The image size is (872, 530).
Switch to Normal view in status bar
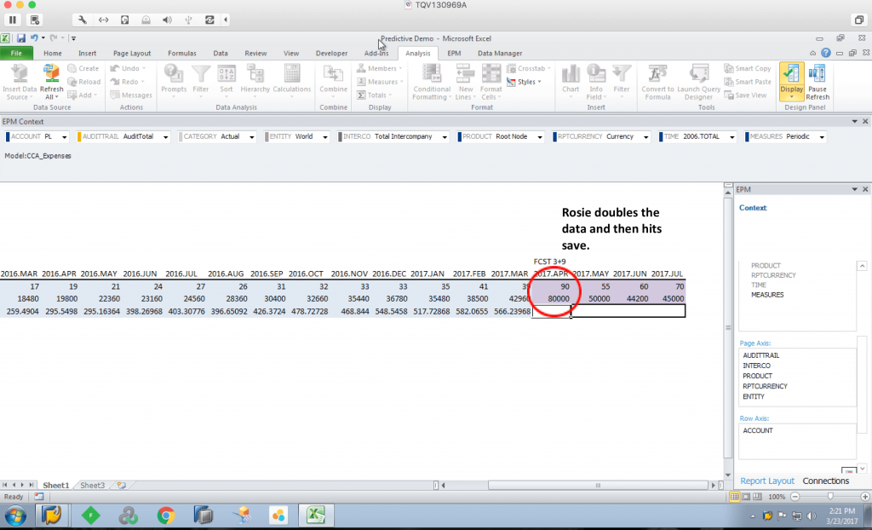[735, 497]
